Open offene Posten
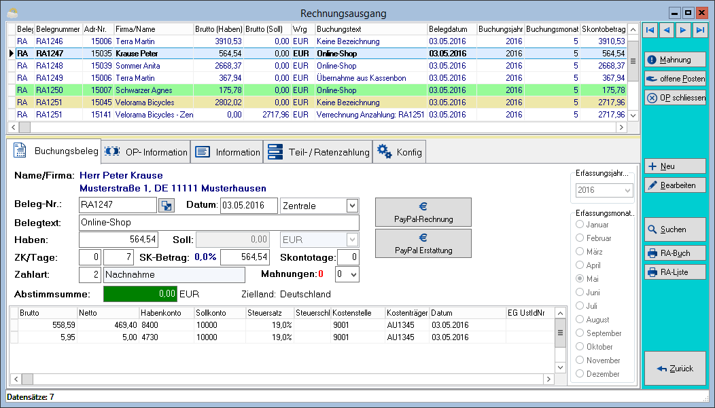 click(675, 79)
